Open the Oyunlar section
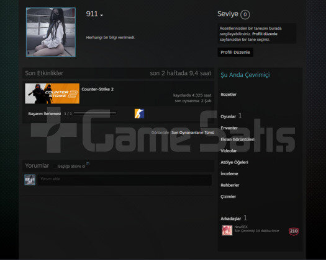 (228, 116)
